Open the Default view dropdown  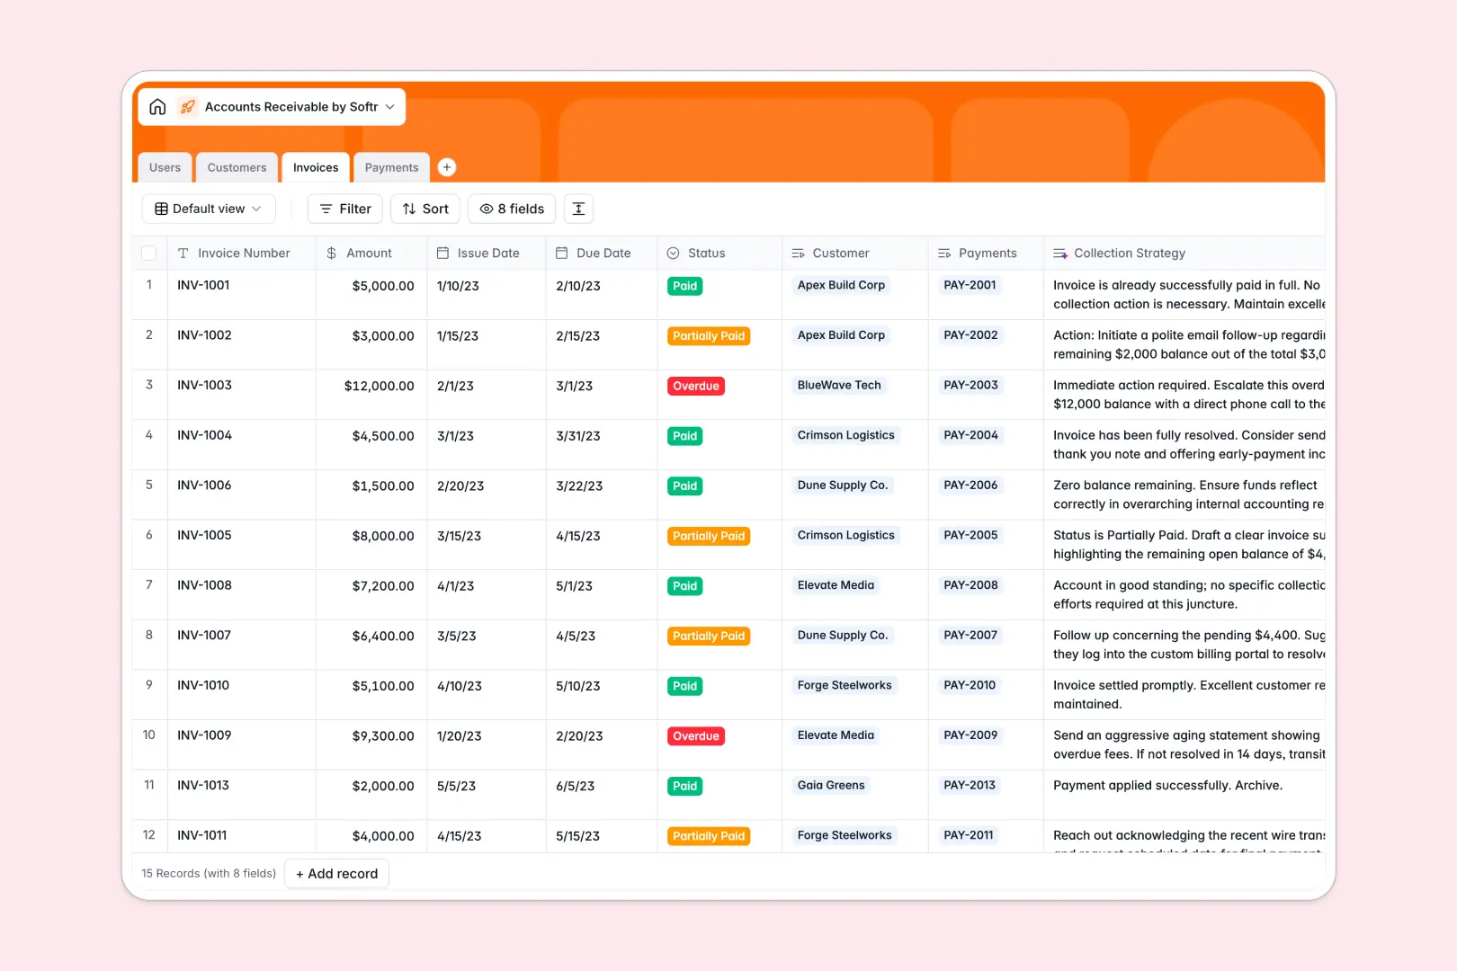tap(208, 209)
